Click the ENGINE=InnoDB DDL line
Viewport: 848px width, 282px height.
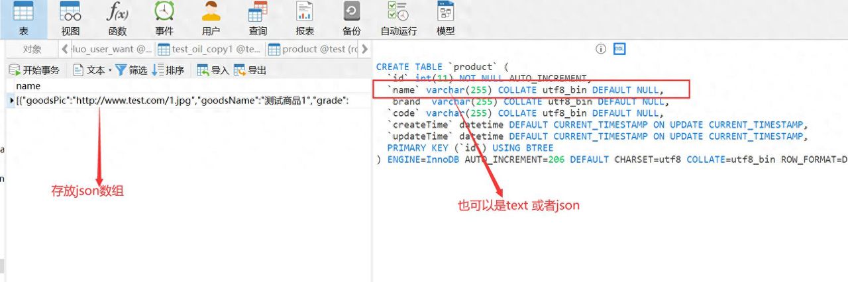(611, 160)
